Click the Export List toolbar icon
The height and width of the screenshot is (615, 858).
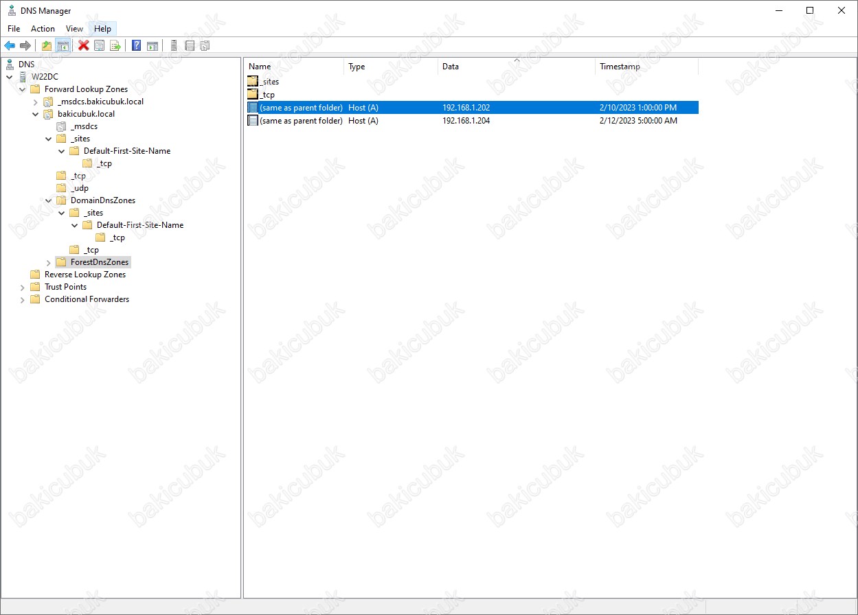coord(115,46)
